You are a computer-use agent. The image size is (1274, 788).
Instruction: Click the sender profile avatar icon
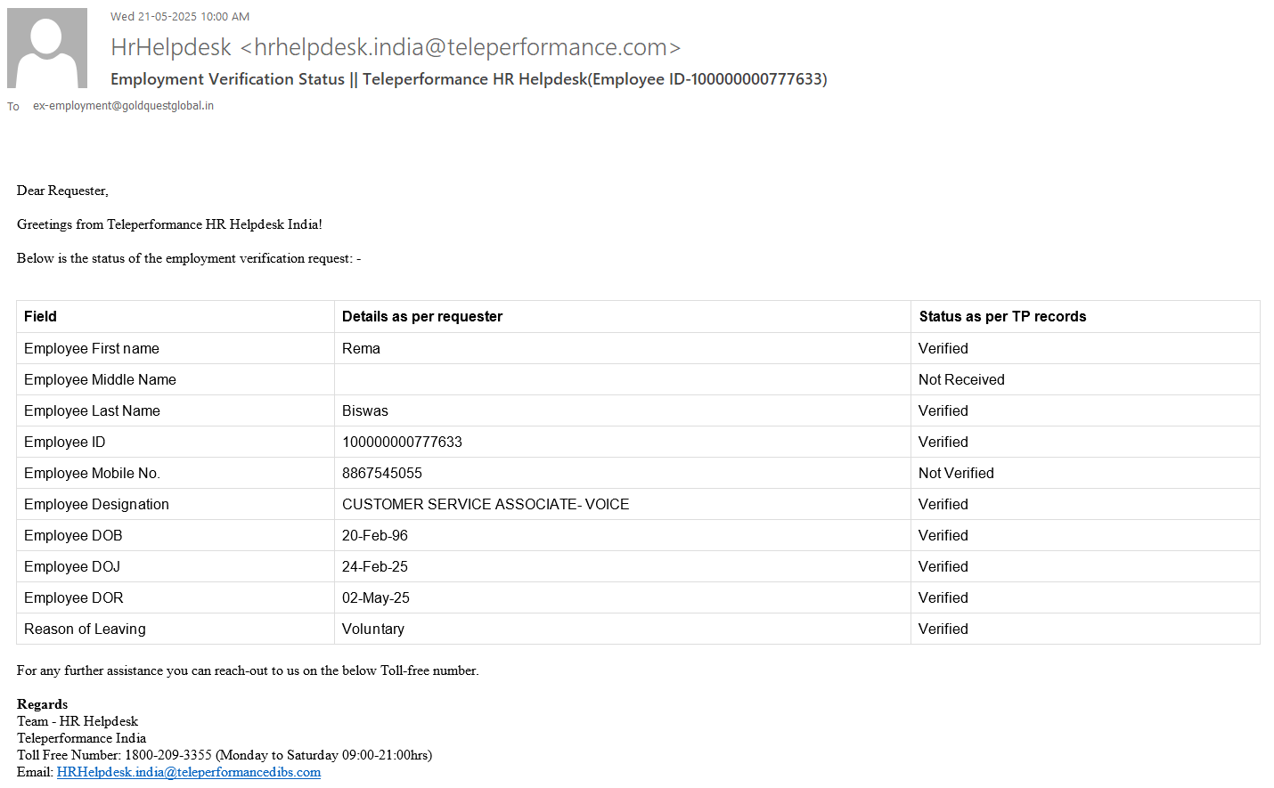tap(47, 48)
